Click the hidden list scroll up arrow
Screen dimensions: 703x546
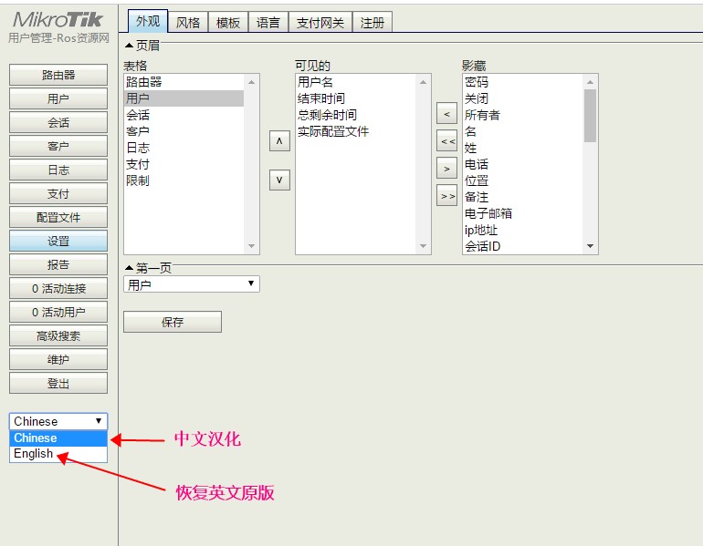click(x=590, y=82)
